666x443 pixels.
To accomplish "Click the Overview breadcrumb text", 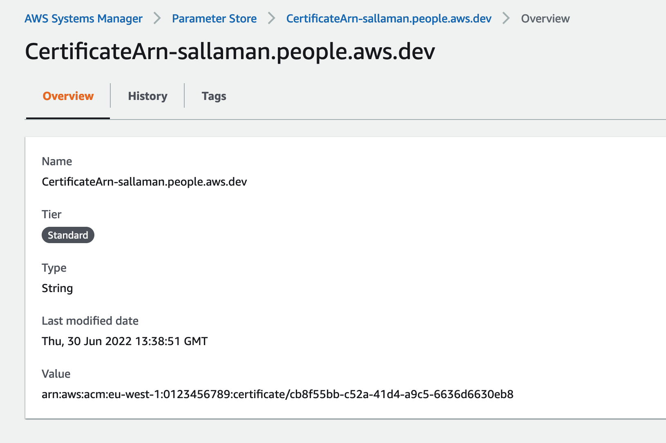I will point(545,19).
